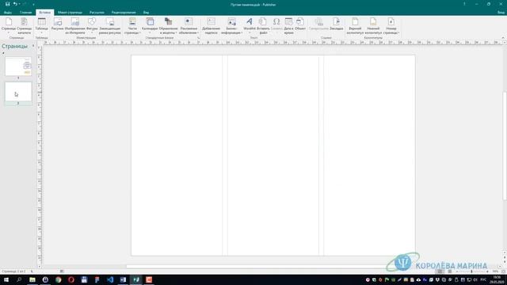This screenshot has width=507, height=285.
Task: Click Верхний колонтитул header button
Action: click(355, 26)
